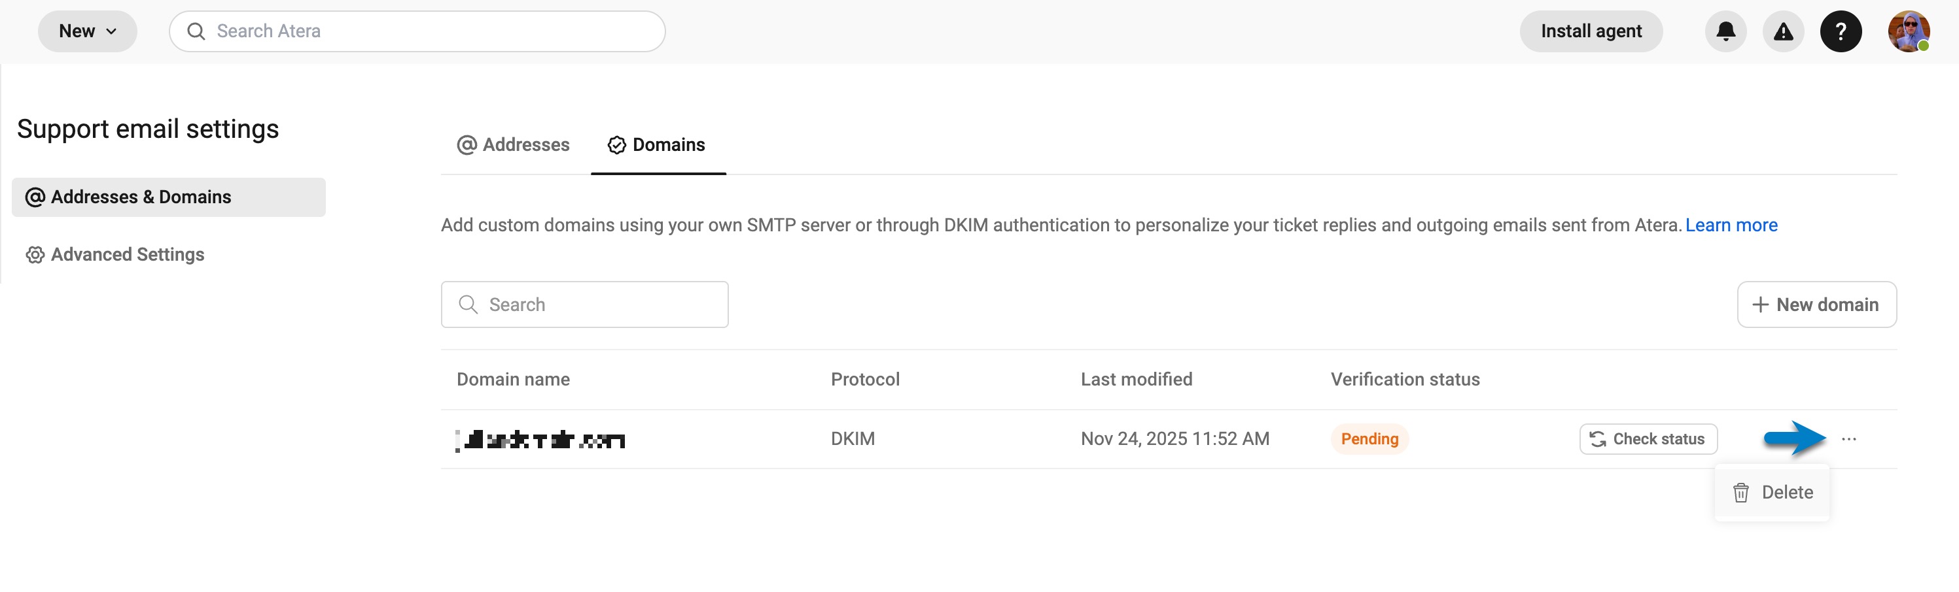Click the Domain name column header
1959x592 pixels.
coord(514,380)
